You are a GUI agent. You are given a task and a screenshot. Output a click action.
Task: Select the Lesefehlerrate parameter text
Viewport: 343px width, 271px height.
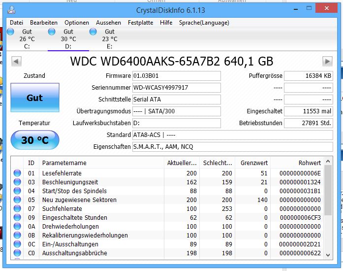pos(62,173)
